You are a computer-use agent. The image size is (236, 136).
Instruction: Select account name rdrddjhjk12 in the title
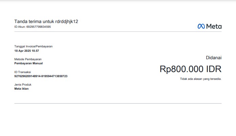coord(67,21)
